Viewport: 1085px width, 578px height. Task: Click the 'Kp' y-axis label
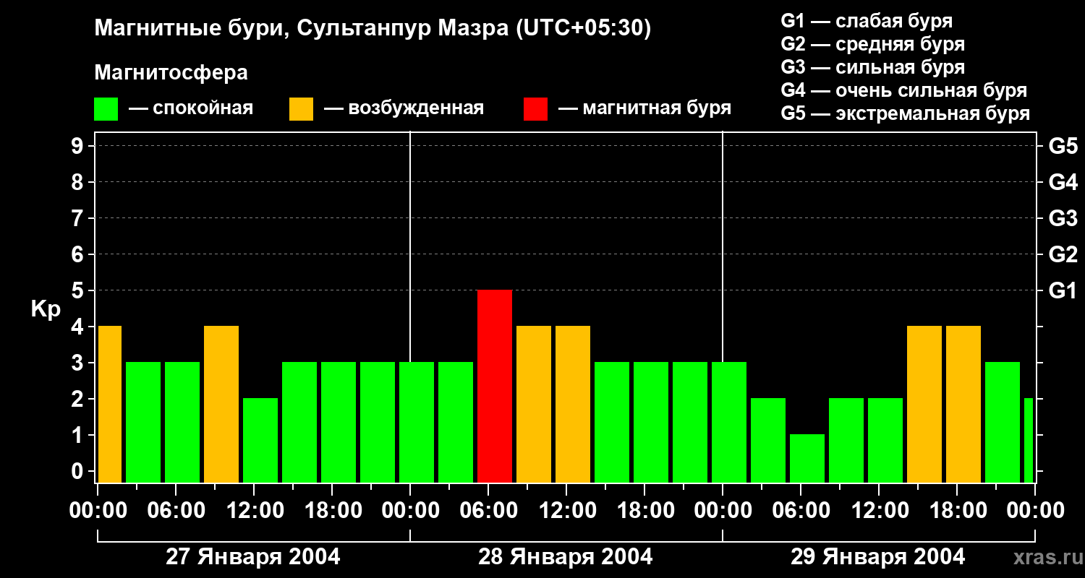tap(46, 309)
